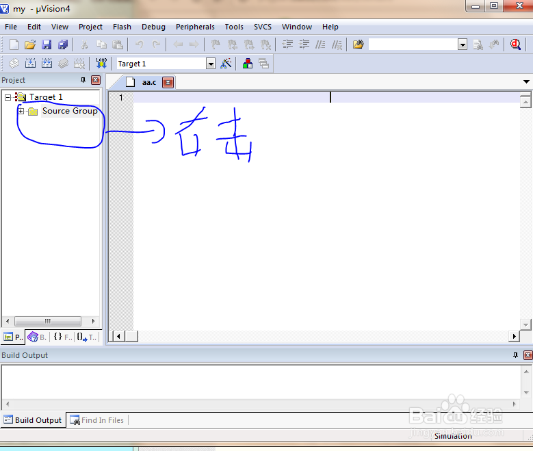Switch to Functions panel tab
Screen dimensions: 533x451
click(62, 337)
